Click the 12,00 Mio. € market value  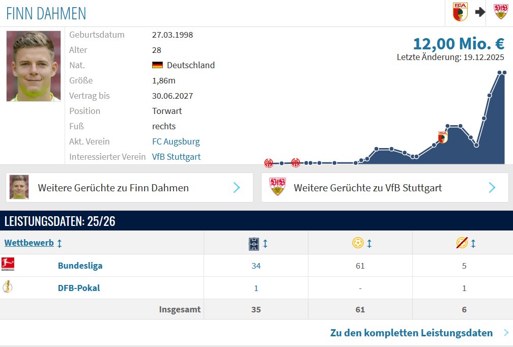459,43
